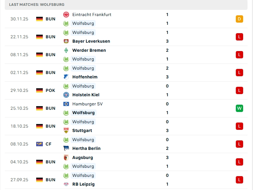Select the Last Matches: Wolfsburg header
Image resolution: width=253 pixels, height=190 pixels.
37,4
